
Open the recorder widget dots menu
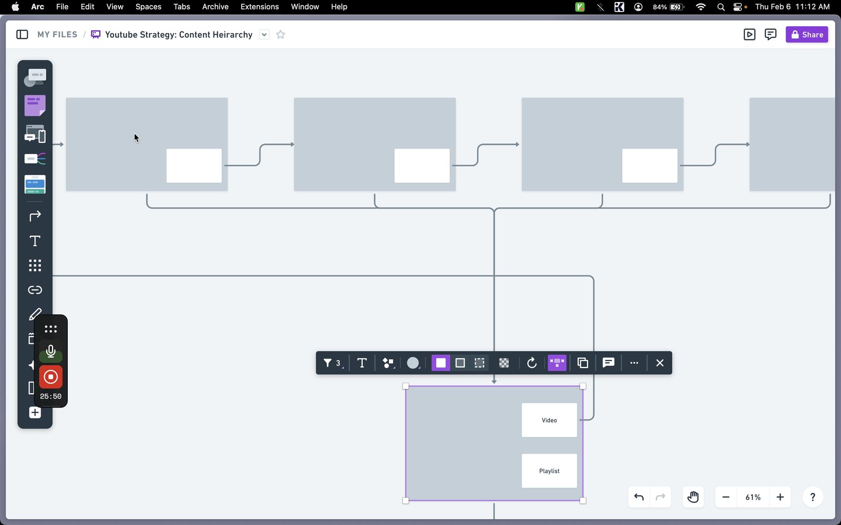click(50, 329)
